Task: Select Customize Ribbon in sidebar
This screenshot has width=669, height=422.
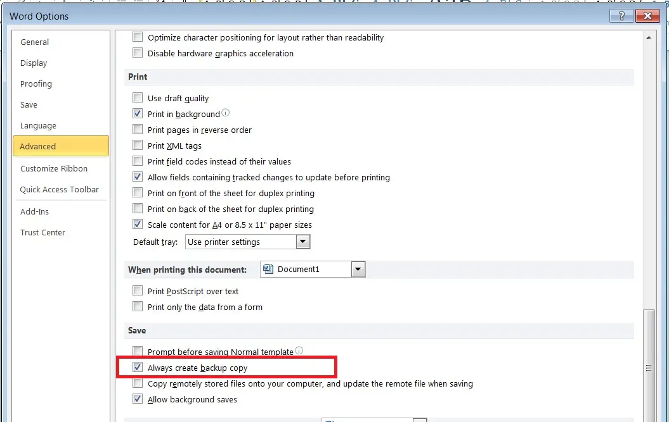Action: (54, 169)
